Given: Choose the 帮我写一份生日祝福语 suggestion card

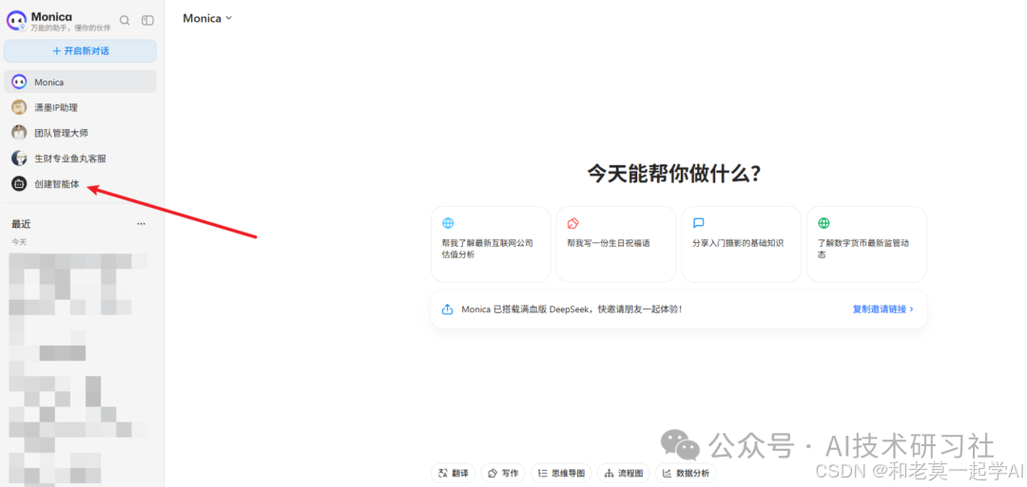Looking at the screenshot, I should [615, 244].
